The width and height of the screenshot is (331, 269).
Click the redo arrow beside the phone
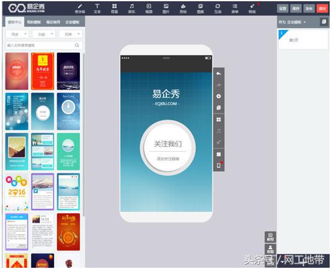pos(219,85)
